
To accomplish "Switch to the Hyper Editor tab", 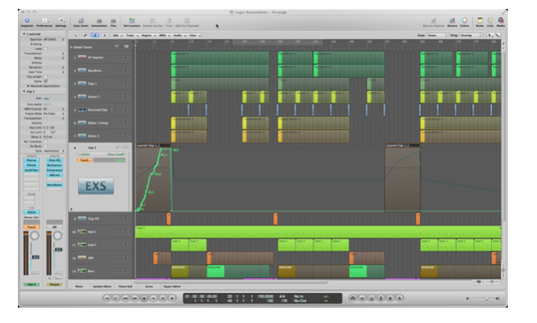I will [172, 286].
